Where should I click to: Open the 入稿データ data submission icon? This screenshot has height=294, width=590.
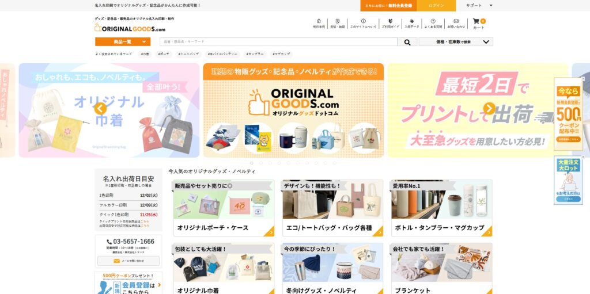tap(411, 24)
